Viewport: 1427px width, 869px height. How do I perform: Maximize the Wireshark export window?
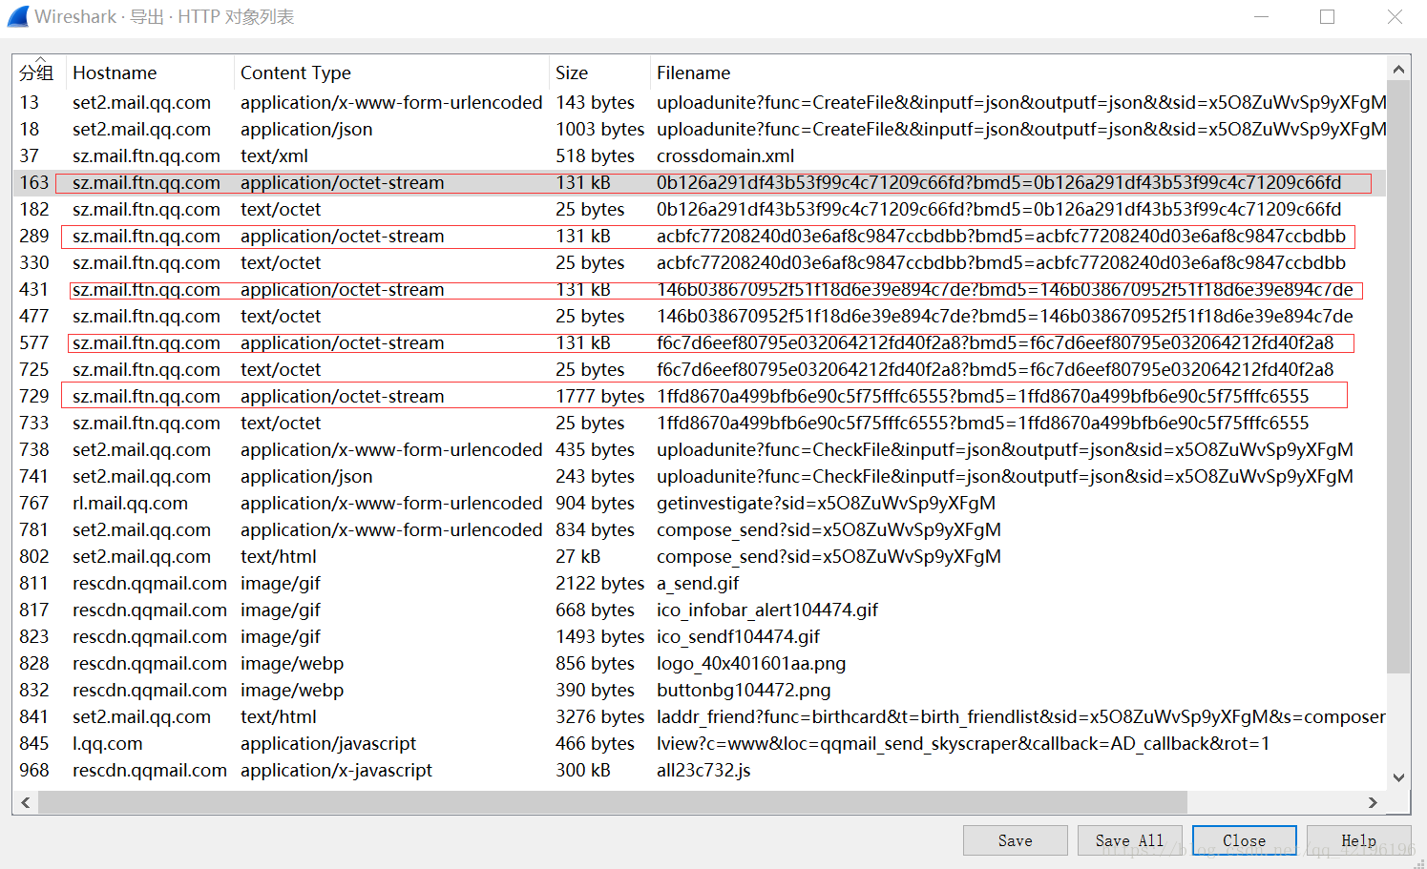1327,16
